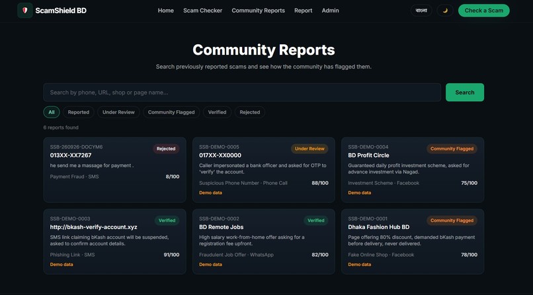
Task: Filter reports by Verified chip
Action: pos(217,112)
